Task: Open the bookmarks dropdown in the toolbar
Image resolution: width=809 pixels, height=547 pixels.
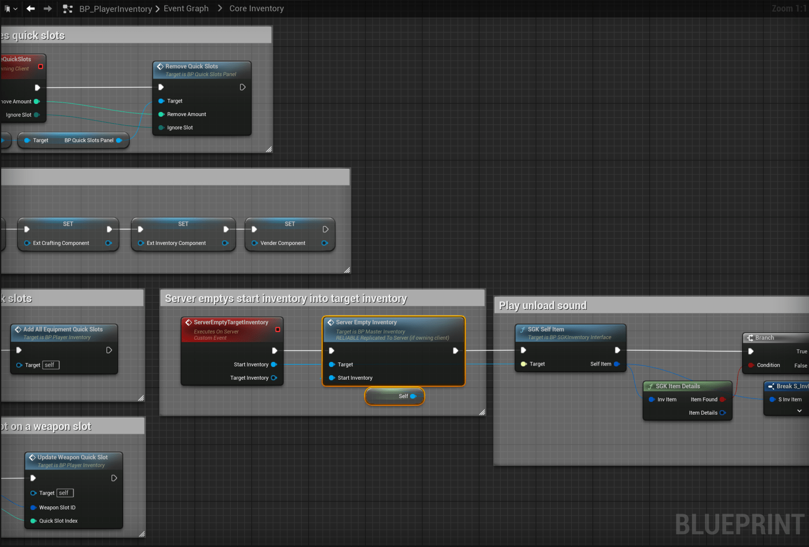Action: tap(10, 9)
